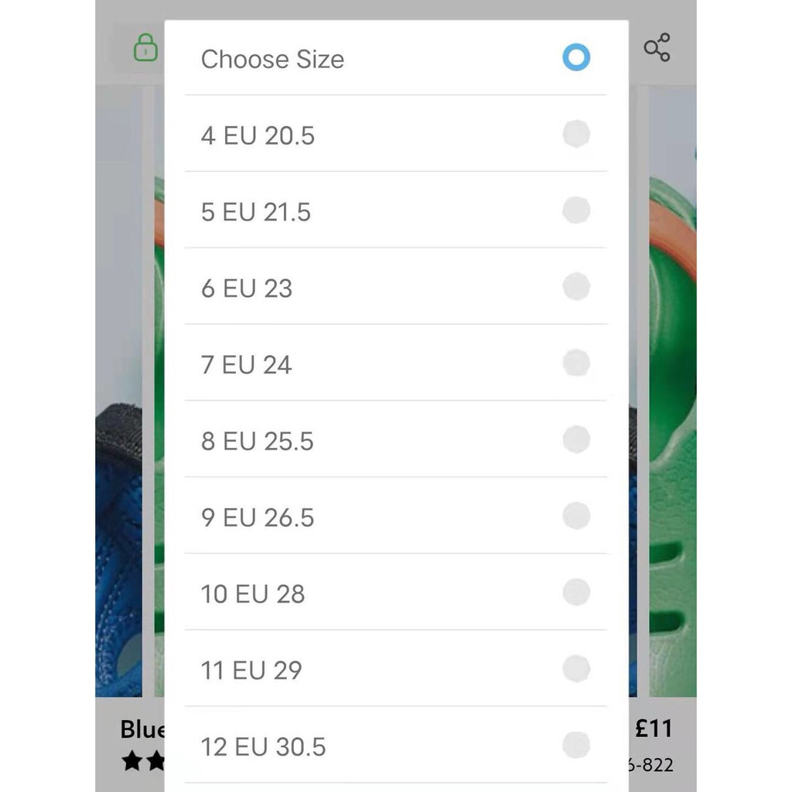This screenshot has width=792, height=792.
Task: Select the Choose Size radio button
Action: coord(576,57)
